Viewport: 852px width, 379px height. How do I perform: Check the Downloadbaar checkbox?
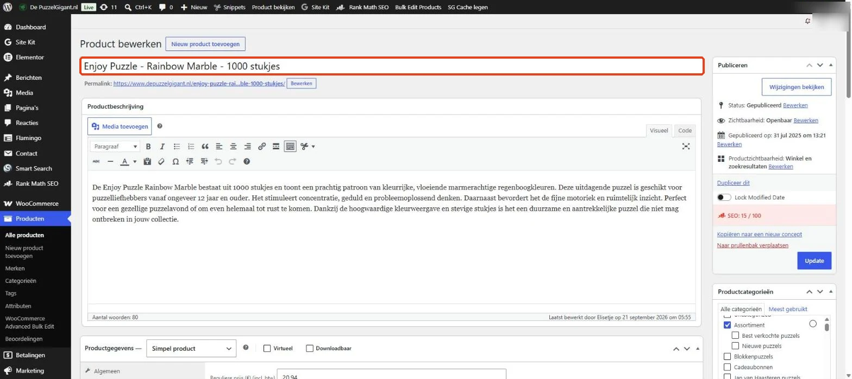coord(310,349)
